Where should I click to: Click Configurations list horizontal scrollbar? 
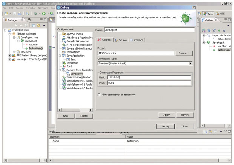pyautogui.click(x=75, y=110)
